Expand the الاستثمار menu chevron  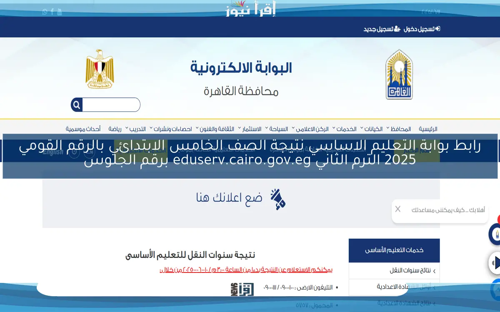239,128
